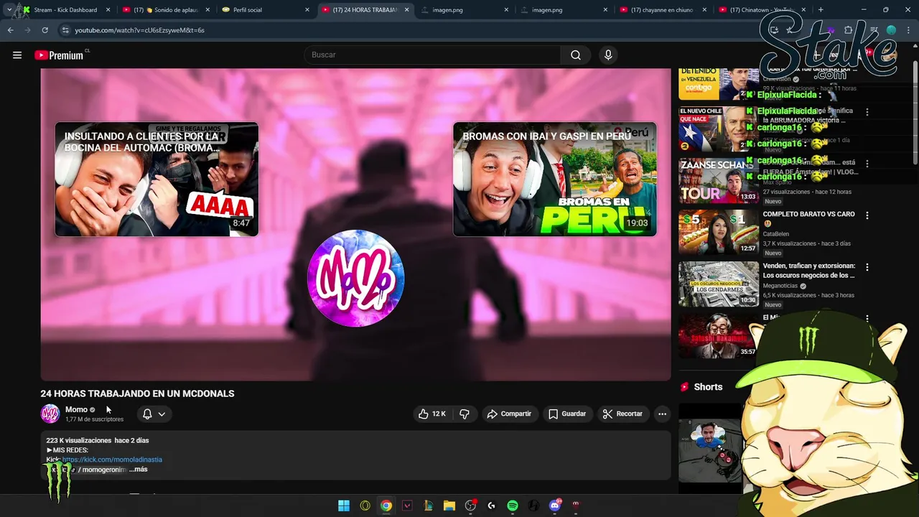Open Logitech G HUB from taskbar
Viewport: 919px width, 517px height.
coord(491,506)
